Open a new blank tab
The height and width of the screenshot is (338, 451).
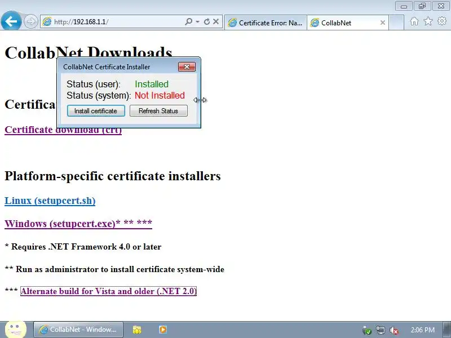coord(396,23)
